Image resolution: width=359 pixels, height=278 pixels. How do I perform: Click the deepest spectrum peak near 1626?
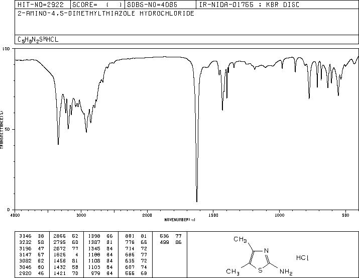pyautogui.click(x=197, y=201)
